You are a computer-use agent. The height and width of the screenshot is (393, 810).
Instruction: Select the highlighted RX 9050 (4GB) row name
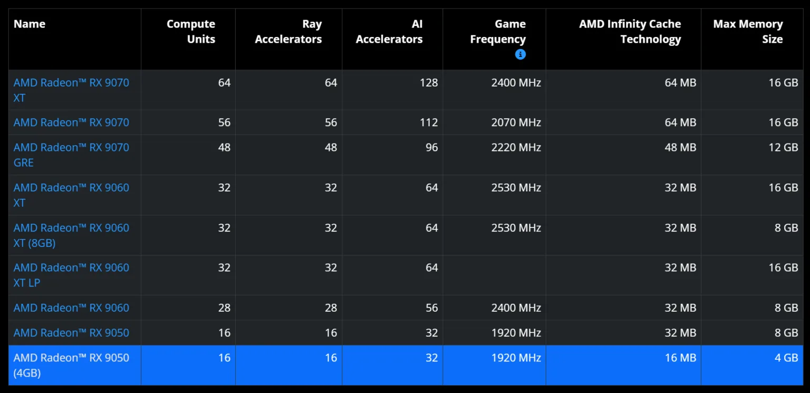[71, 365]
